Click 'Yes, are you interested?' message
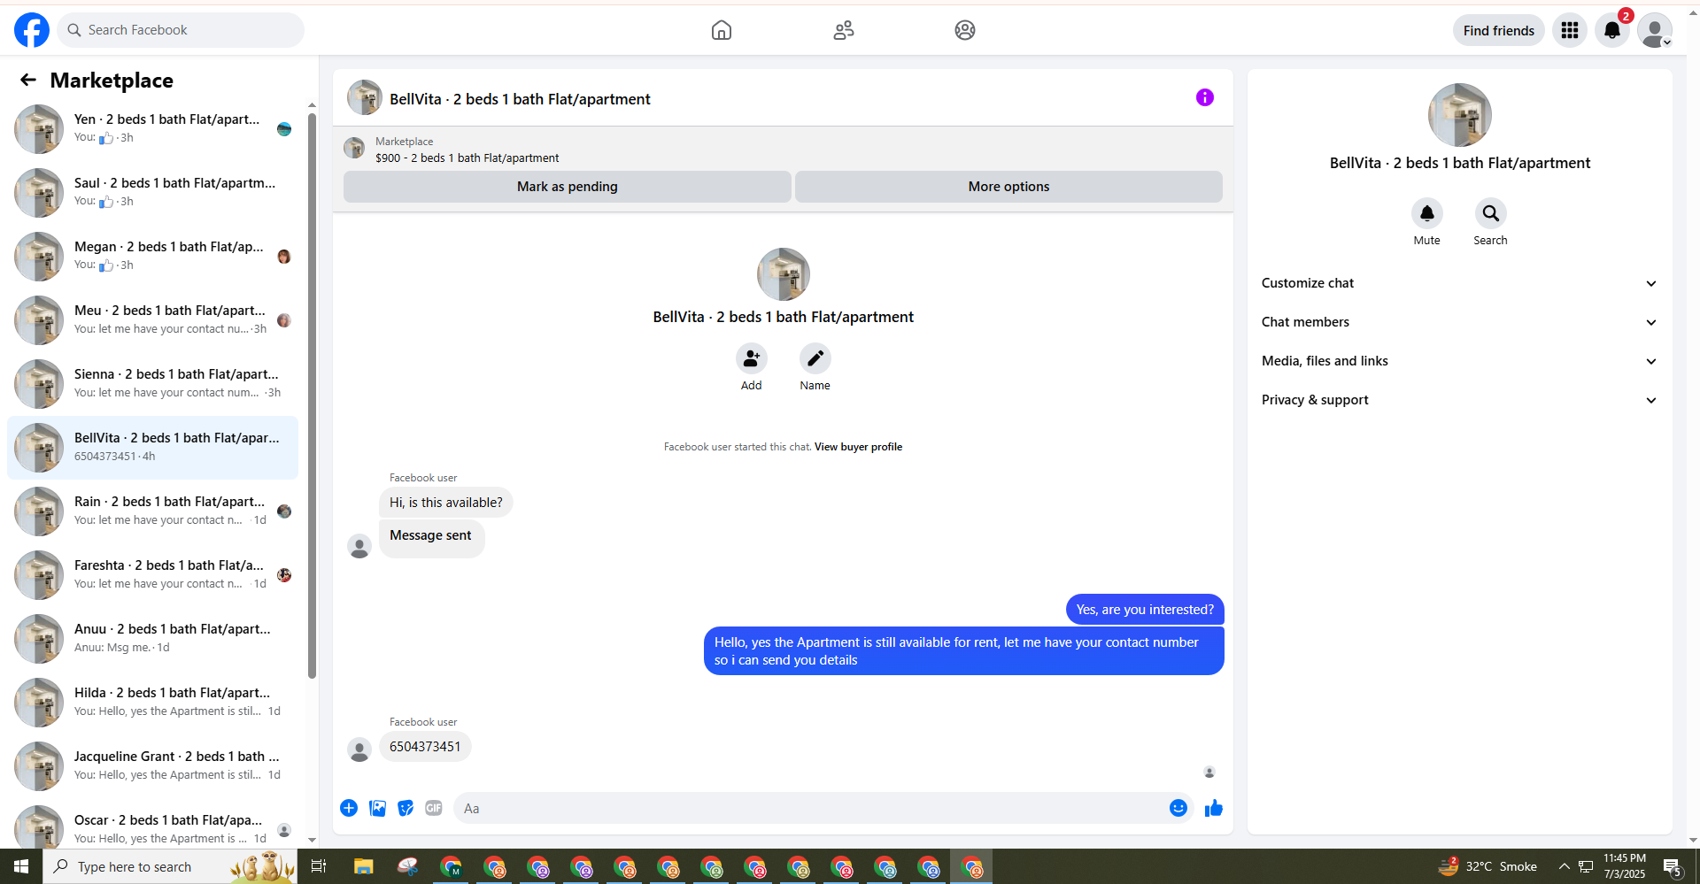This screenshot has width=1700, height=884. (x=1145, y=610)
